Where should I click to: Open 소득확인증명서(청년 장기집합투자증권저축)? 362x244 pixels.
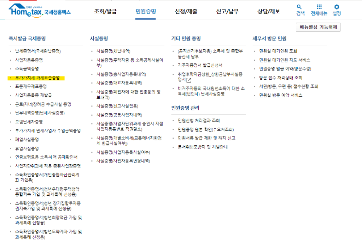(x=48, y=206)
